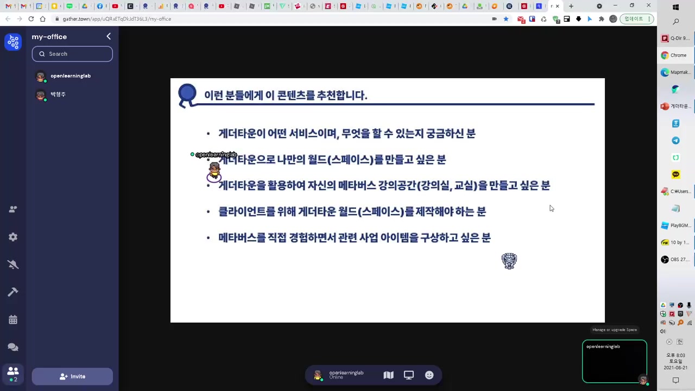This screenshot has width=695, height=391.
Task: Click the Invite button
Action: click(72, 376)
